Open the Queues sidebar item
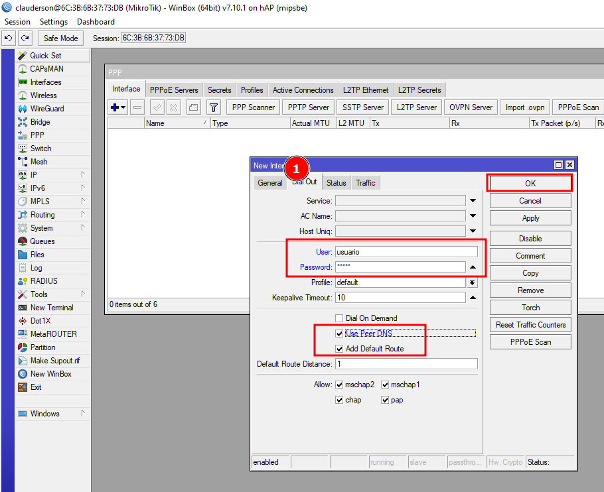This screenshot has width=604, height=492. [x=42, y=241]
